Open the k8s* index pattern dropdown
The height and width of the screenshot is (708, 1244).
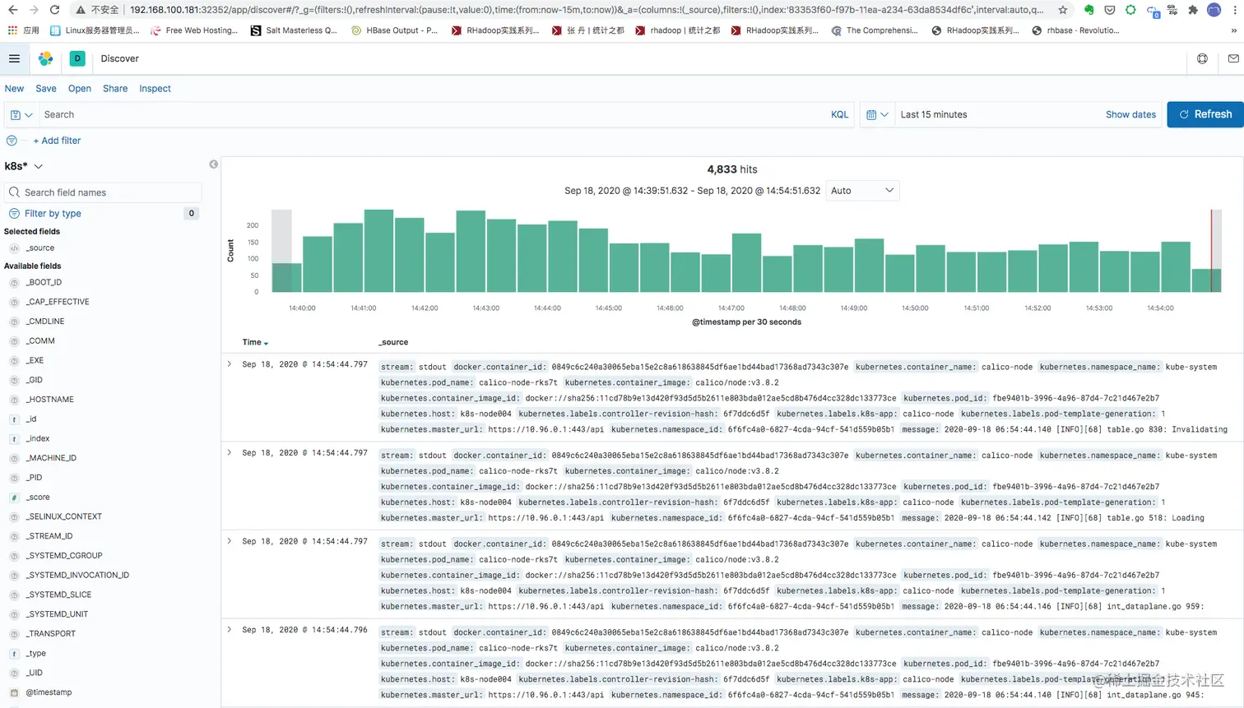tap(24, 166)
